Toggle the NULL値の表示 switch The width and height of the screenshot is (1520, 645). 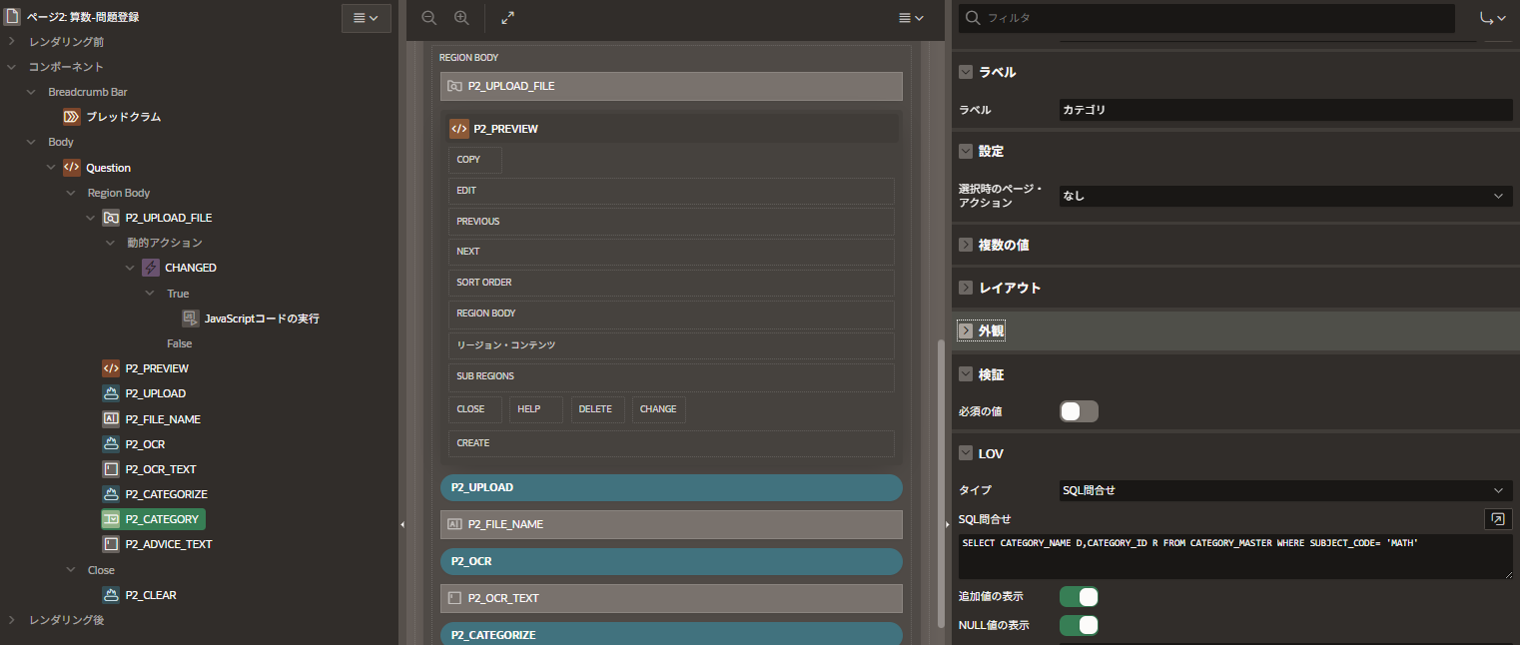pos(1079,625)
